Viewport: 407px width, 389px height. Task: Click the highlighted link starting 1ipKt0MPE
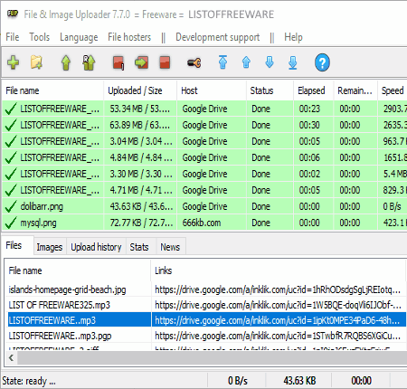point(278,320)
